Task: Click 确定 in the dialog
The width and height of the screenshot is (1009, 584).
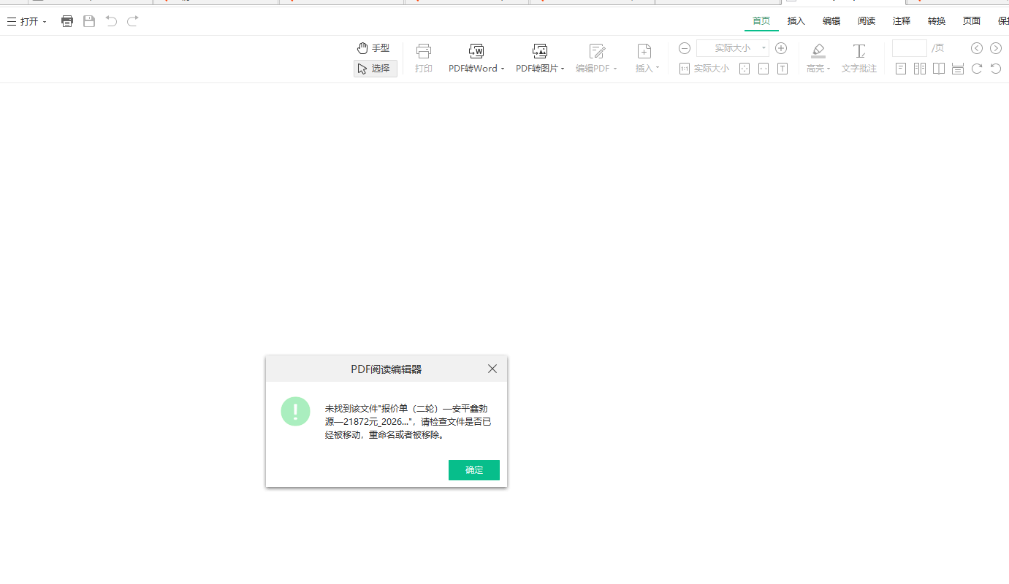Action: [474, 470]
